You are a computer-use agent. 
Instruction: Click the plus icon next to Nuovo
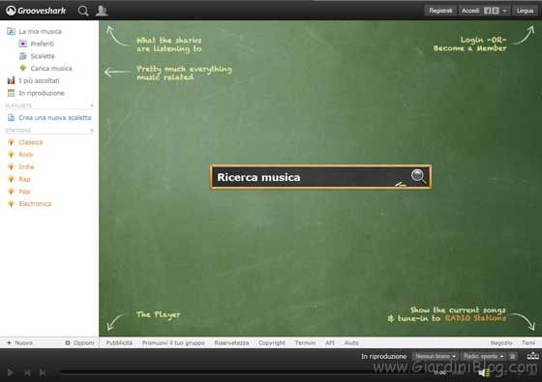(10, 343)
